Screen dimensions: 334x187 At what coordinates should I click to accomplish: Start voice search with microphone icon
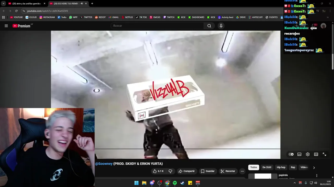(221, 26)
